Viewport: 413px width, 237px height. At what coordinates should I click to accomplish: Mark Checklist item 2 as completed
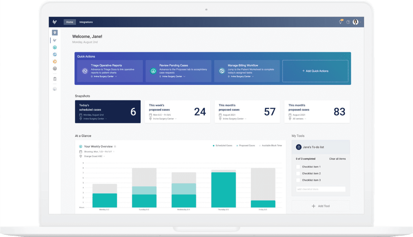coord(298,173)
